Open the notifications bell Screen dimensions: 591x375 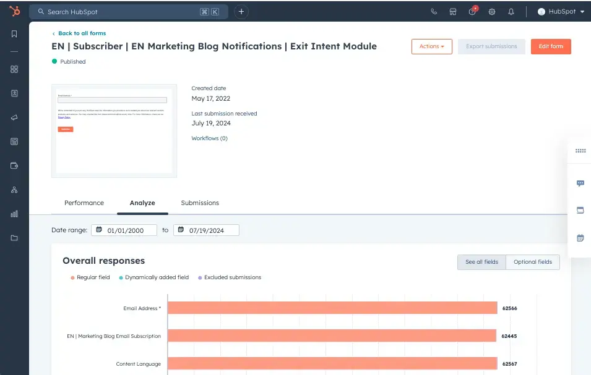[511, 12]
